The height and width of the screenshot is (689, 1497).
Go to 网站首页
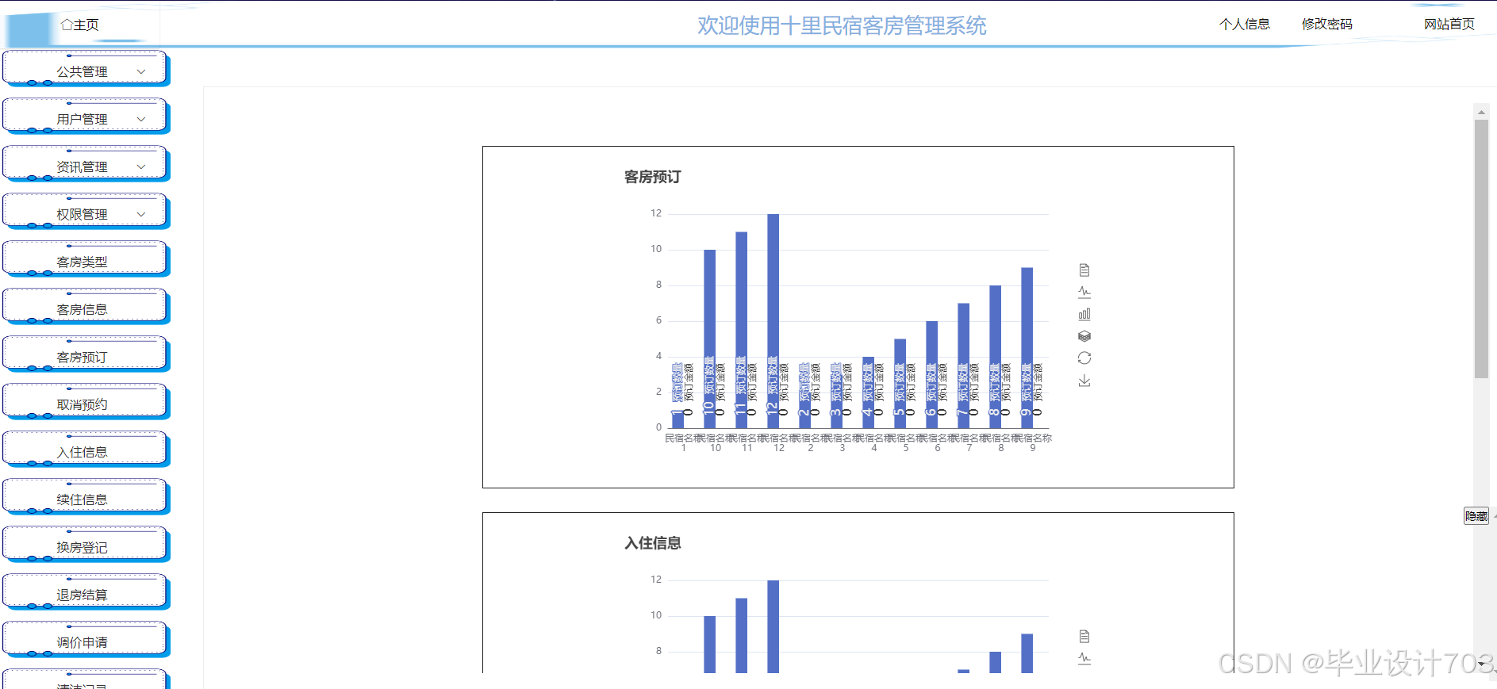pyautogui.click(x=1449, y=25)
